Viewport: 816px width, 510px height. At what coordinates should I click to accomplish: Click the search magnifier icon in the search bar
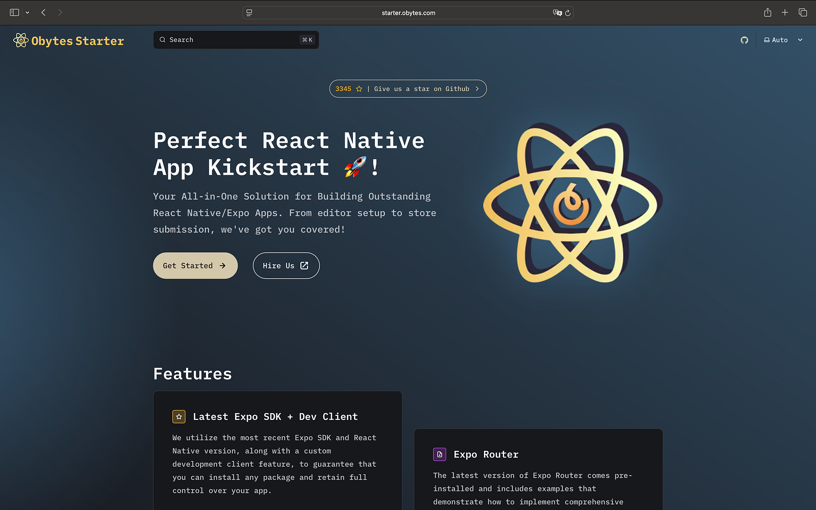162,39
